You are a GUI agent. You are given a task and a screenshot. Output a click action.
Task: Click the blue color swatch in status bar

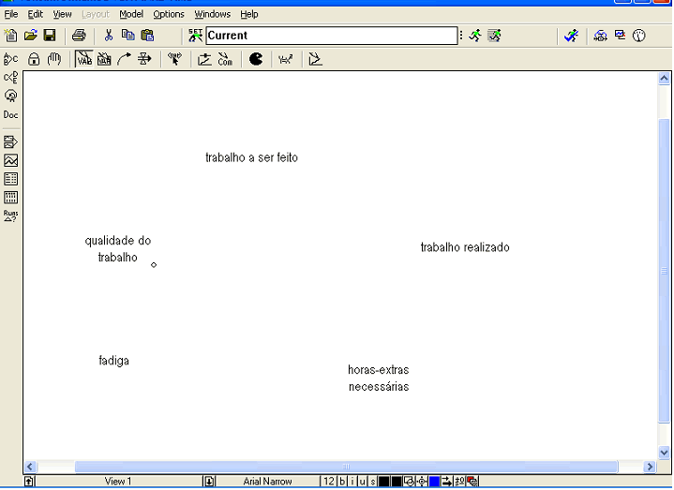(x=435, y=482)
